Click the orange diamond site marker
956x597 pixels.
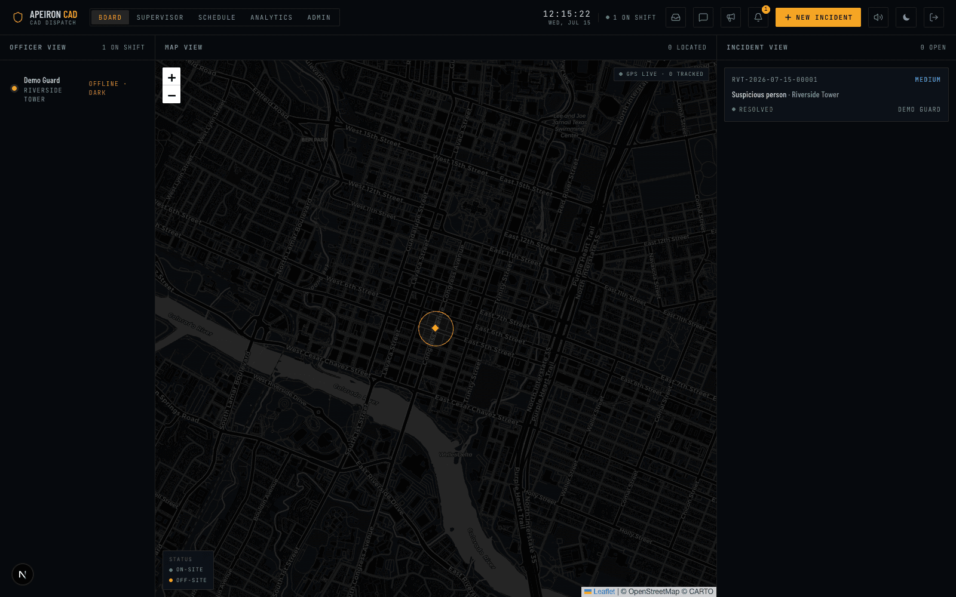436,328
